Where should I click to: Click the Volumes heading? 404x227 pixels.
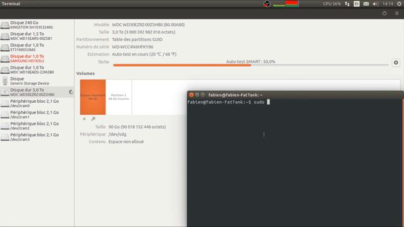(x=85, y=73)
